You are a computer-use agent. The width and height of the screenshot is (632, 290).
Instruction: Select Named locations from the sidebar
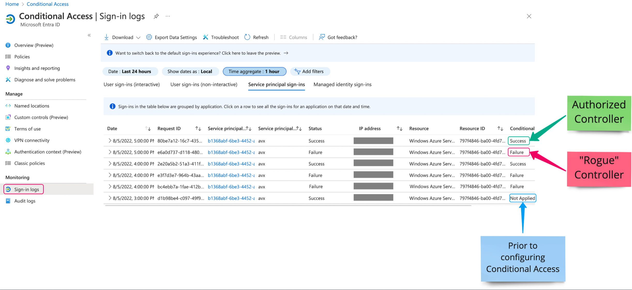[x=32, y=106]
